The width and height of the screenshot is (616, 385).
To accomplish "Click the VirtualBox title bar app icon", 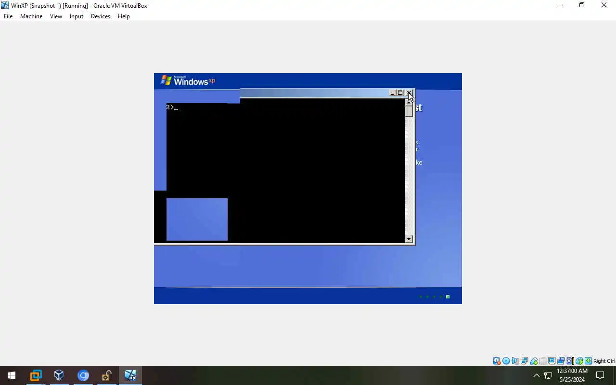I will pos(5,5).
